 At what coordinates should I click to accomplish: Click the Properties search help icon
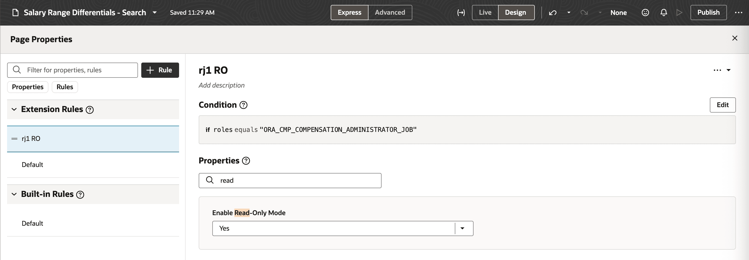click(246, 161)
